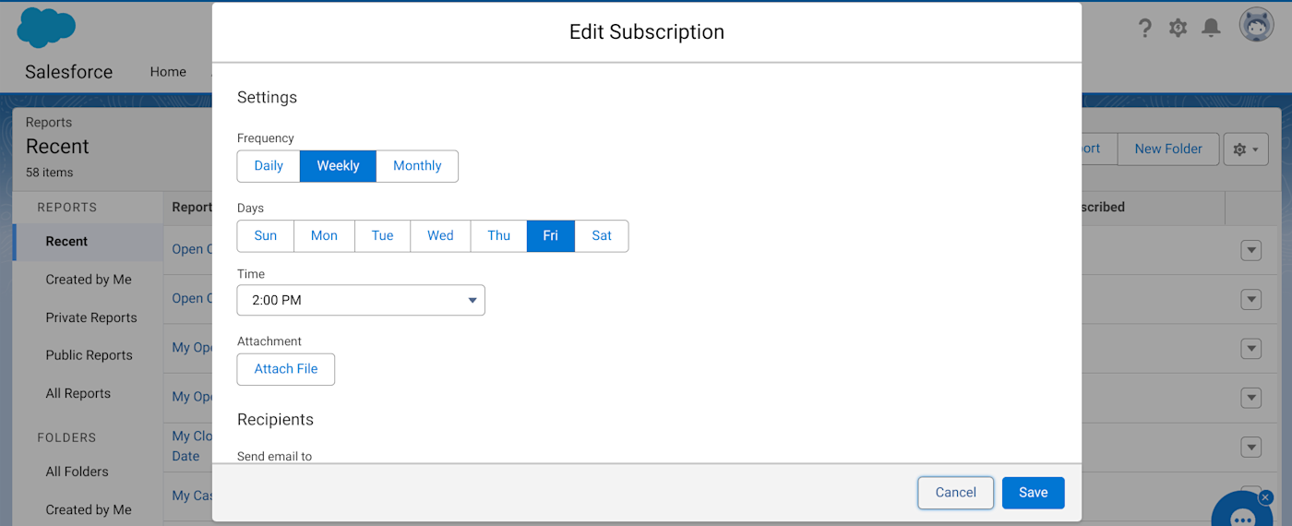Open row action dropdown for first report

pos(1250,250)
